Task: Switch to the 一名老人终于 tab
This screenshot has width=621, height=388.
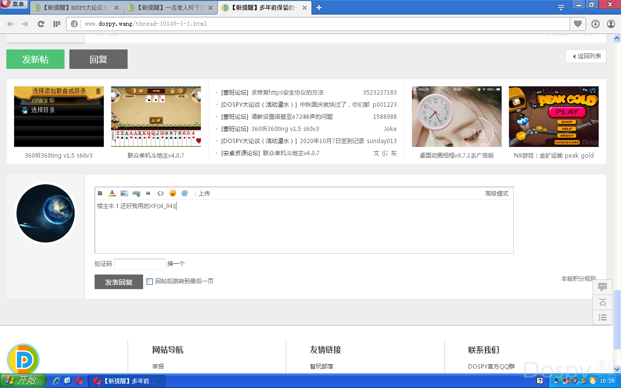Action: (x=171, y=8)
